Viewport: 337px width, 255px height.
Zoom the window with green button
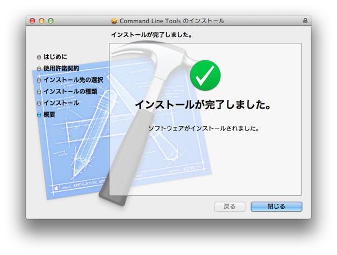pos(51,21)
